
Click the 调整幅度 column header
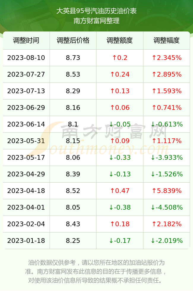(x=167, y=40)
